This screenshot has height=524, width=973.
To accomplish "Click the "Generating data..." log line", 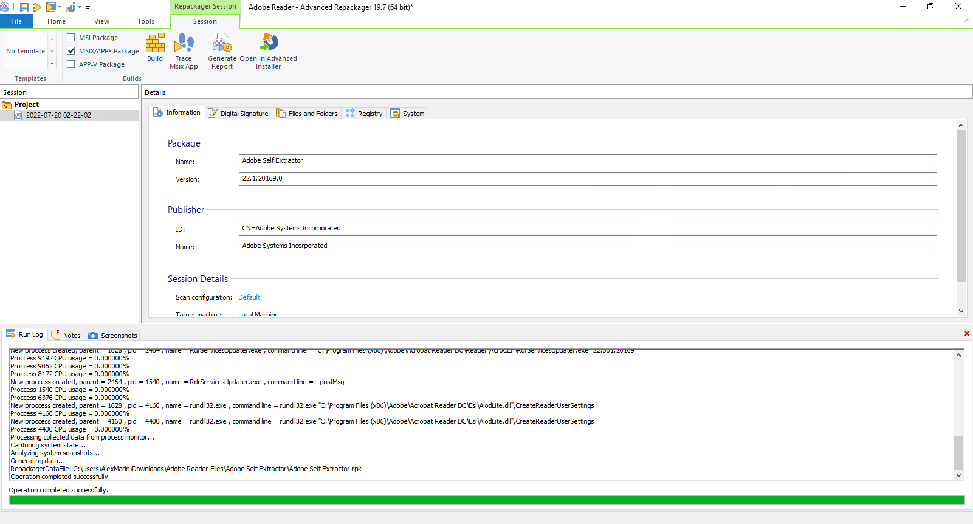I will click(x=38, y=461).
